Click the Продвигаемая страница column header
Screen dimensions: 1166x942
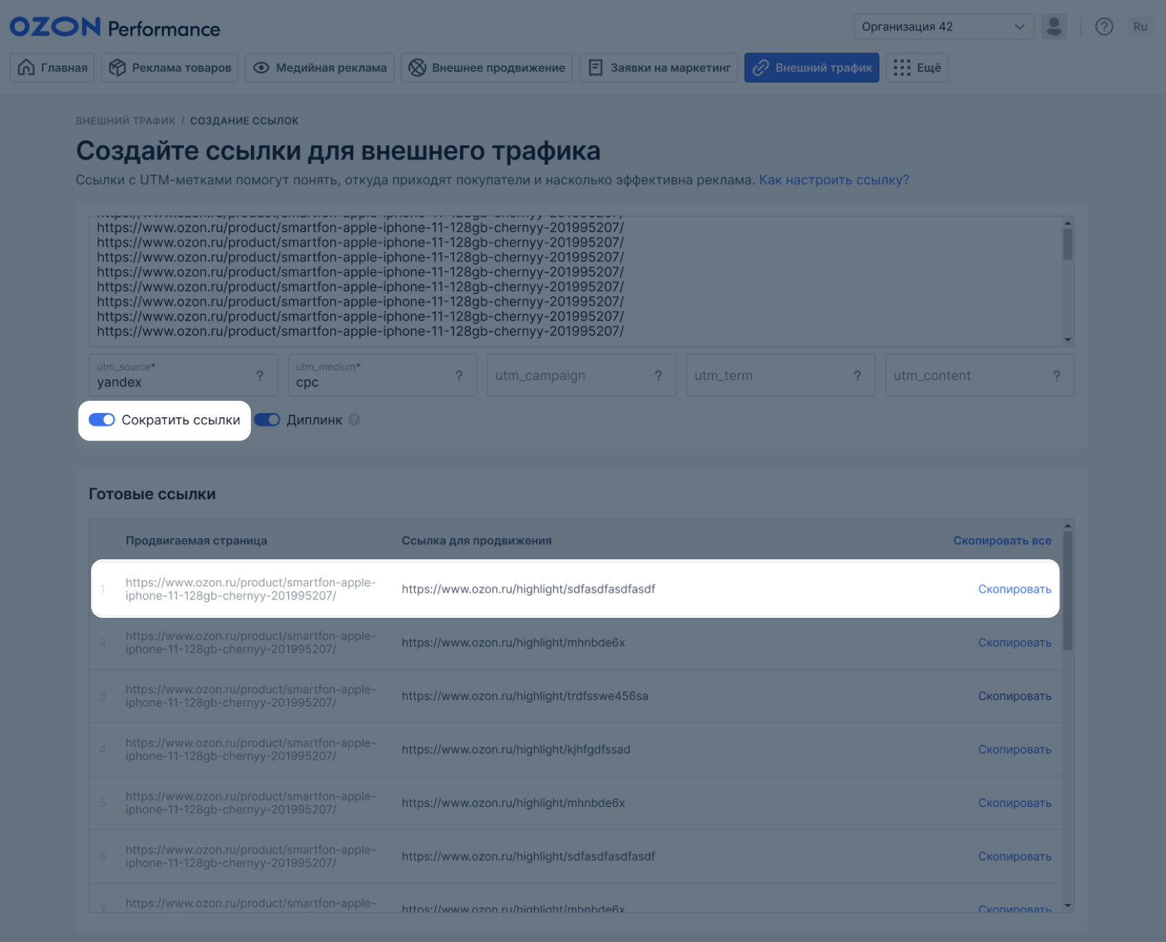196,541
